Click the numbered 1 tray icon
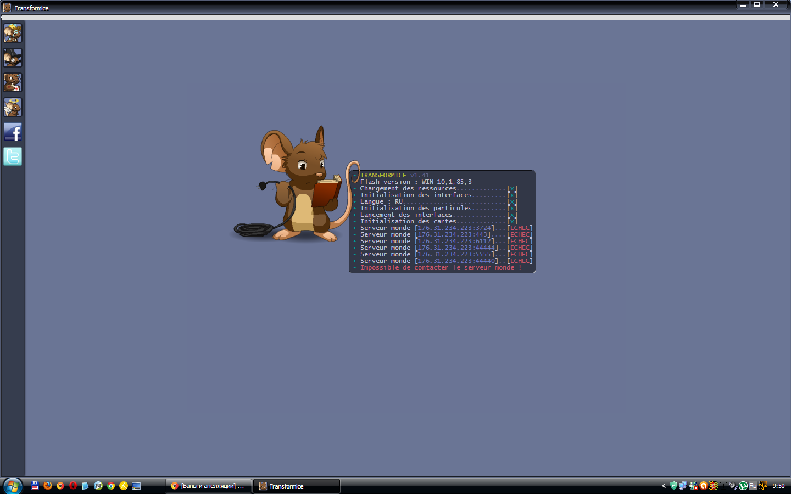 pyautogui.click(x=723, y=486)
